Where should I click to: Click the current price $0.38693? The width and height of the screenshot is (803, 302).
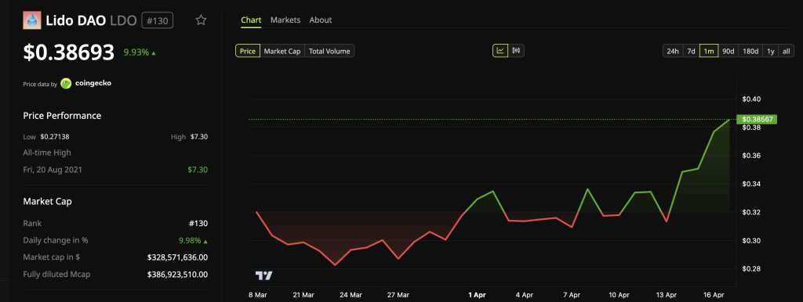pos(69,52)
